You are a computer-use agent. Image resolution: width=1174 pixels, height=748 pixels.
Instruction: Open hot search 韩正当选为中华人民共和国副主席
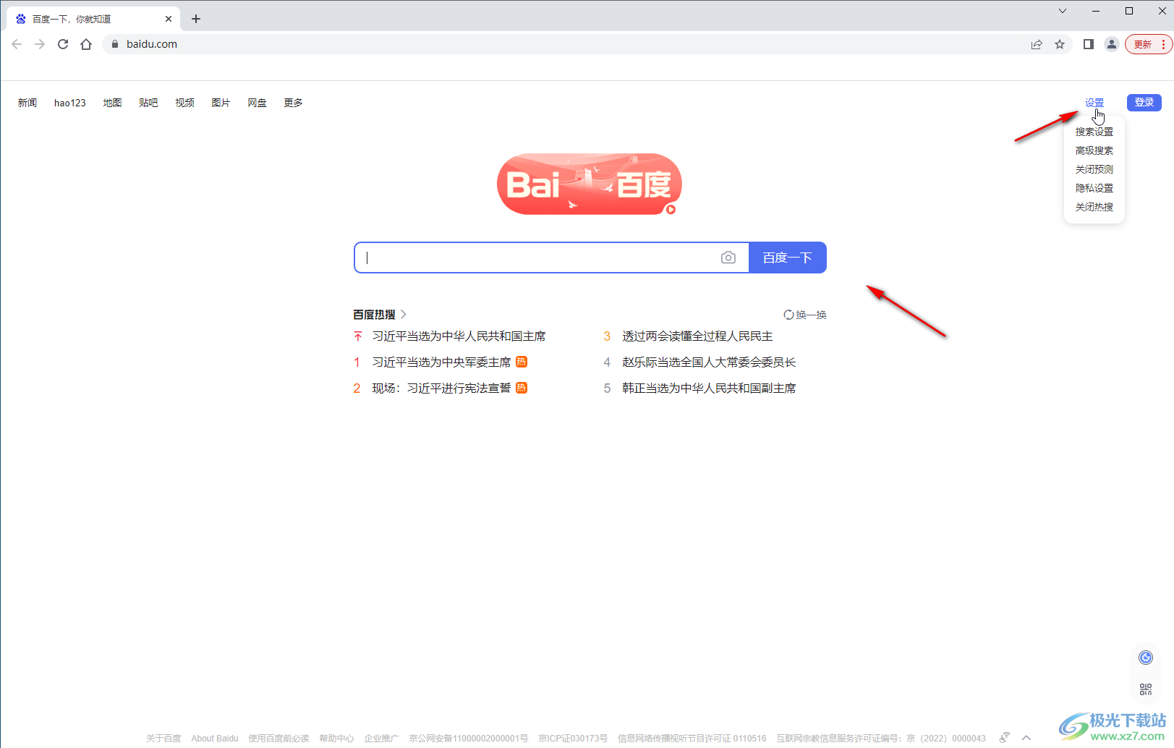(709, 388)
